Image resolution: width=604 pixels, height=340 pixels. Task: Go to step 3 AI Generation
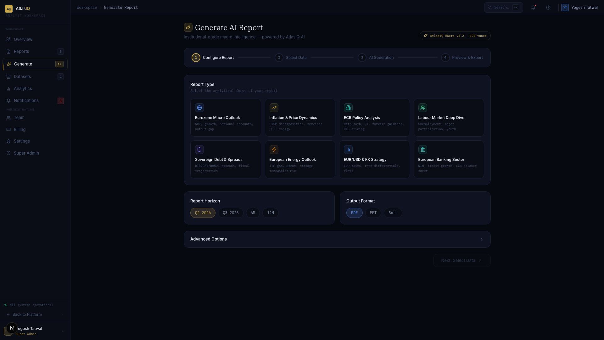(376, 58)
